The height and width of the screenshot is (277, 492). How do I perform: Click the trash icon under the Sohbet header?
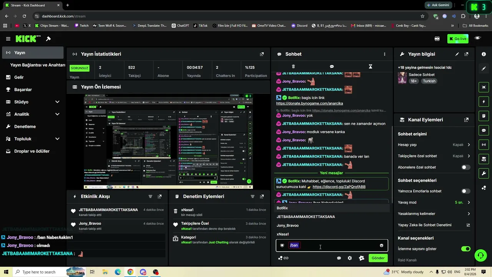pos(293,67)
